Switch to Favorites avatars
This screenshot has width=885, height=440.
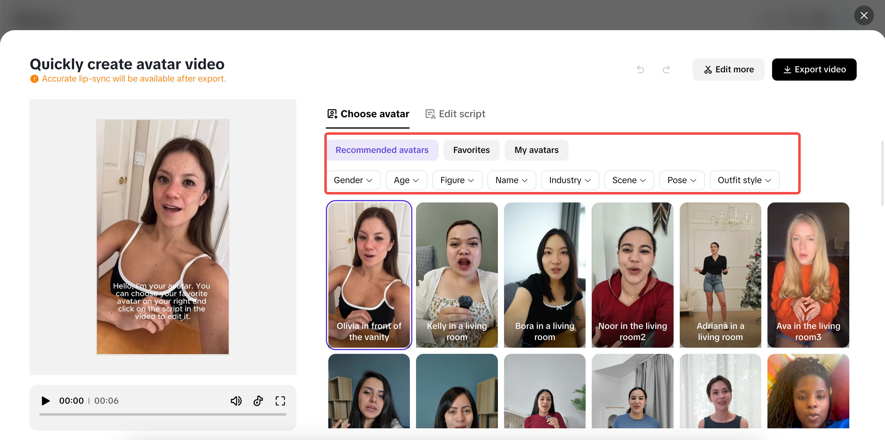point(471,150)
